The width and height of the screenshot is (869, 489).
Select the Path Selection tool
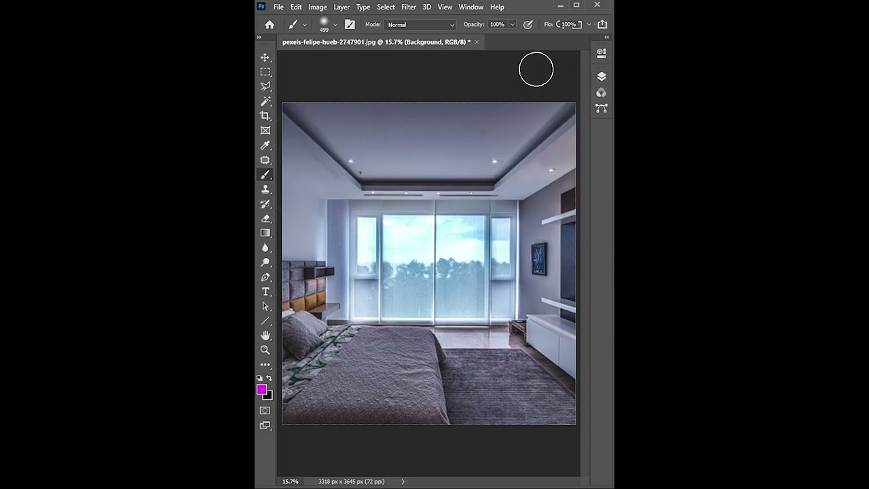(265, 306)
